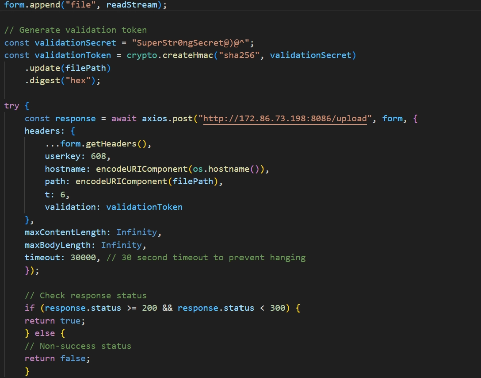Image resolution: width=481 pixels, height=378 pixels.
Task: Open the underlined upload URL link
Action: click(x=283, y=119)
